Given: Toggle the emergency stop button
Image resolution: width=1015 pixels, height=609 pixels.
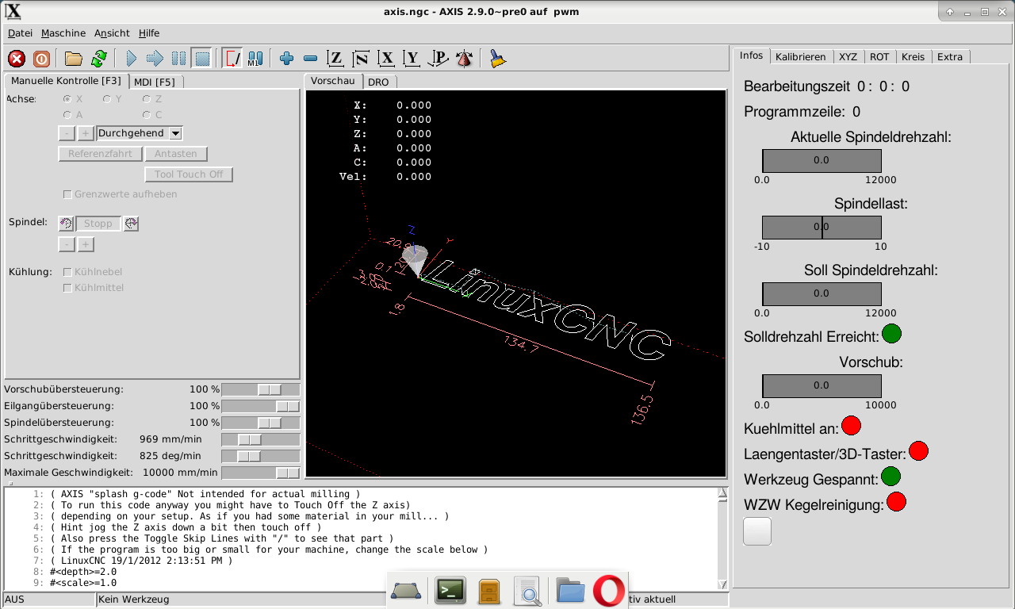Looking at the screenshot, I should [17, 59].
